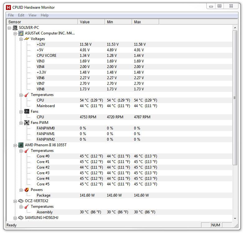245x236 pixels.
Task: Click the Value column header
Action: tap(91, 22)
